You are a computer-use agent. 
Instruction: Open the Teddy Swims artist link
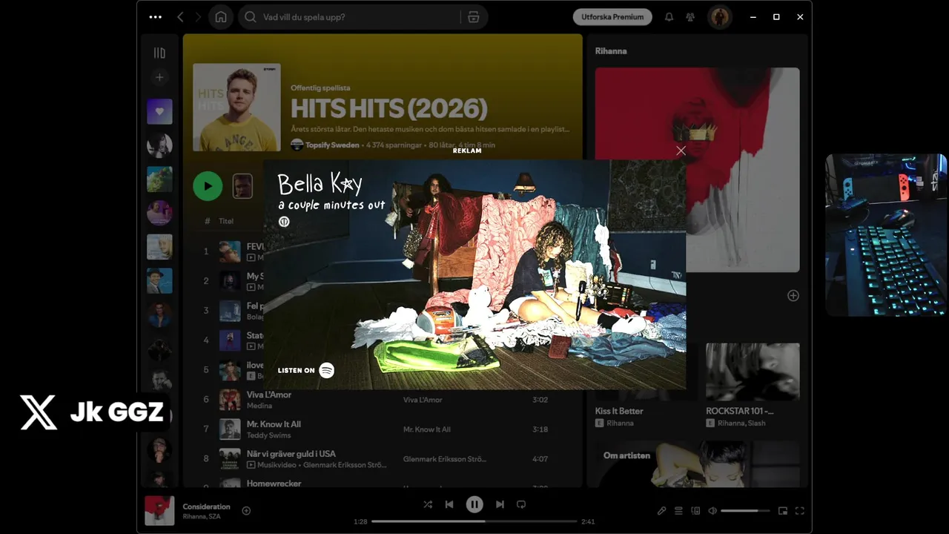(x=268, y=435)
